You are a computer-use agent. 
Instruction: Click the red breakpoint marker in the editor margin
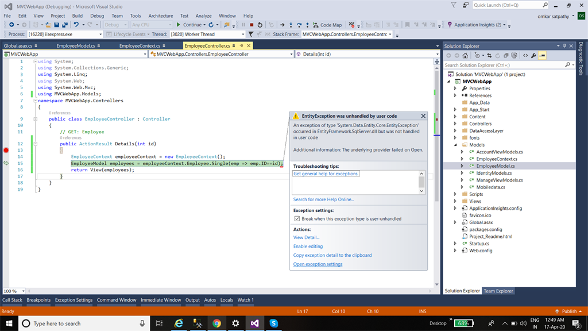coord(6,151)
